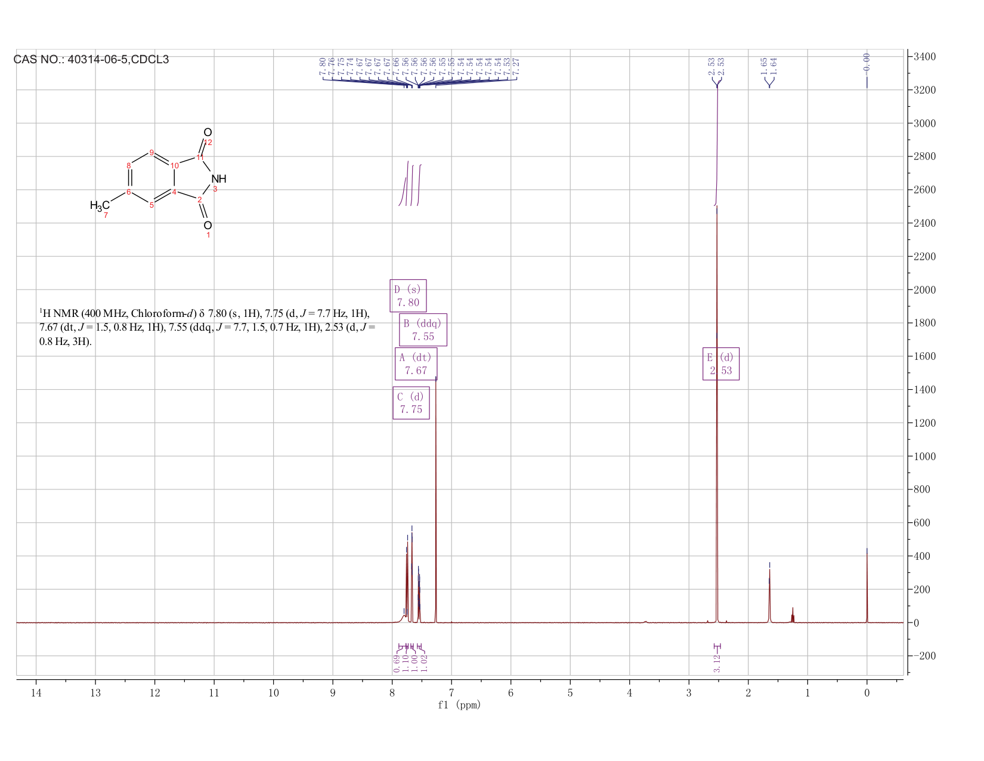Click the bottom carbonyl oxygen atom 1
984x761 pixels.
[x=208, y=225]
